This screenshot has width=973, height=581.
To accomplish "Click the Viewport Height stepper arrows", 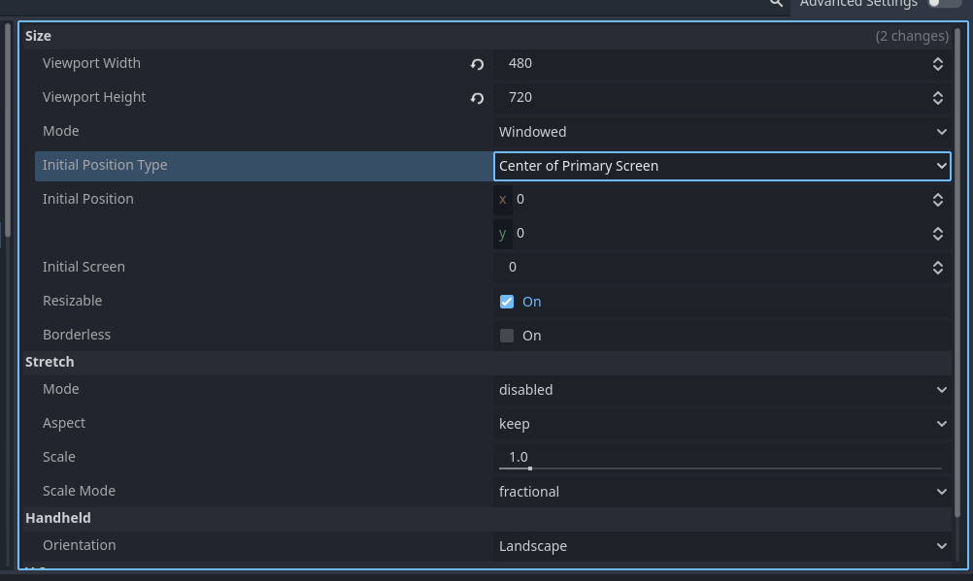I will click(x=938, y=98).
